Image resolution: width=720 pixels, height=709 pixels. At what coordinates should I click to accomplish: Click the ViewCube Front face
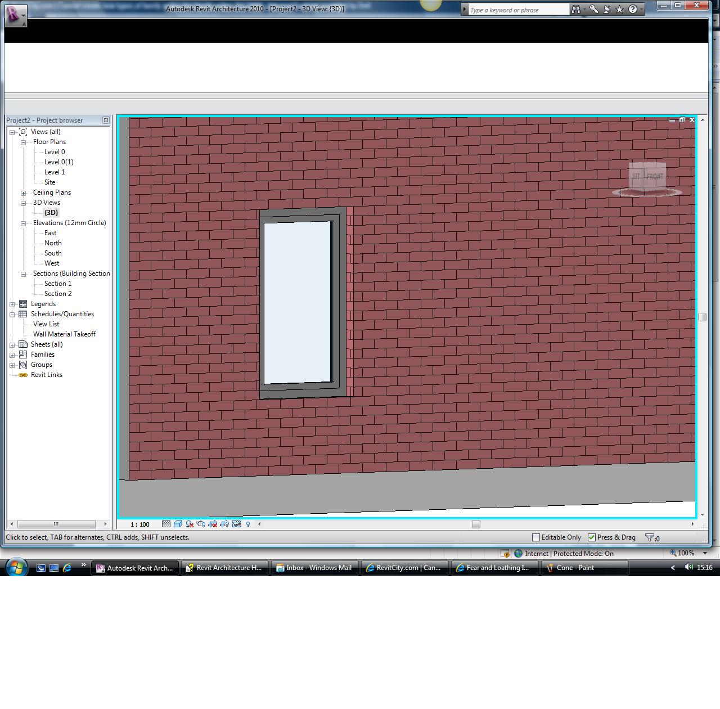(x=655, y=176)
